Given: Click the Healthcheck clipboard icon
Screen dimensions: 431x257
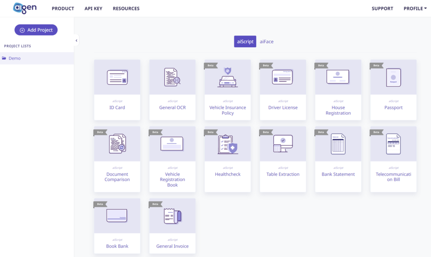Looking at the screenshot, I should [228, 144].
